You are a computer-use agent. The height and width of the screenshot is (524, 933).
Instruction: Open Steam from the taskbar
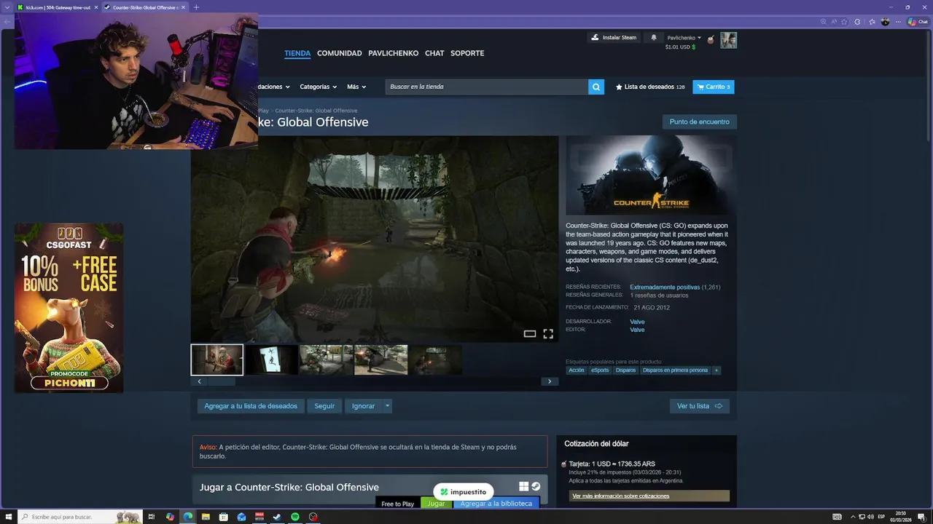tap(277, 517)
